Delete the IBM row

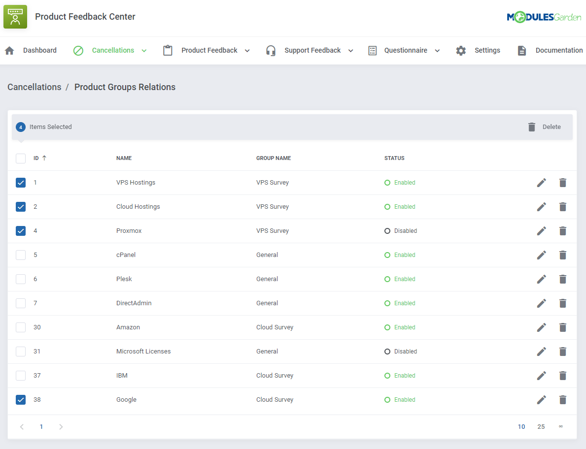(x=562, y=376)
